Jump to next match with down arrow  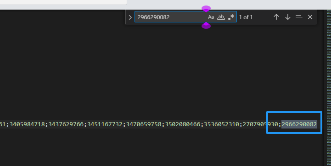click(288, 17)
